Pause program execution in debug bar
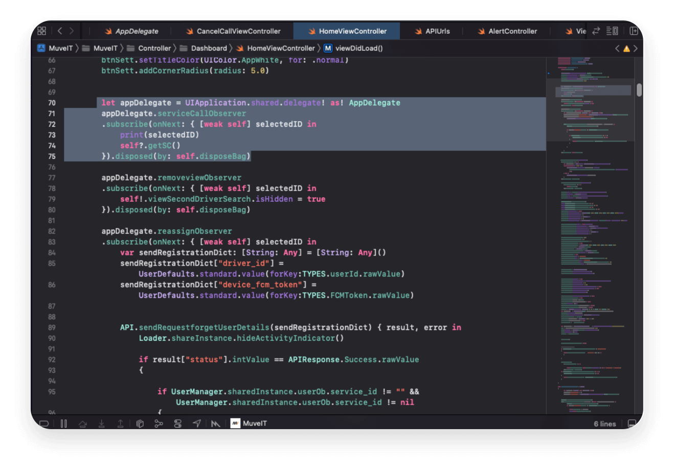Image resolution: width=675 pixels, height=470 pixels. pos(64,424)
